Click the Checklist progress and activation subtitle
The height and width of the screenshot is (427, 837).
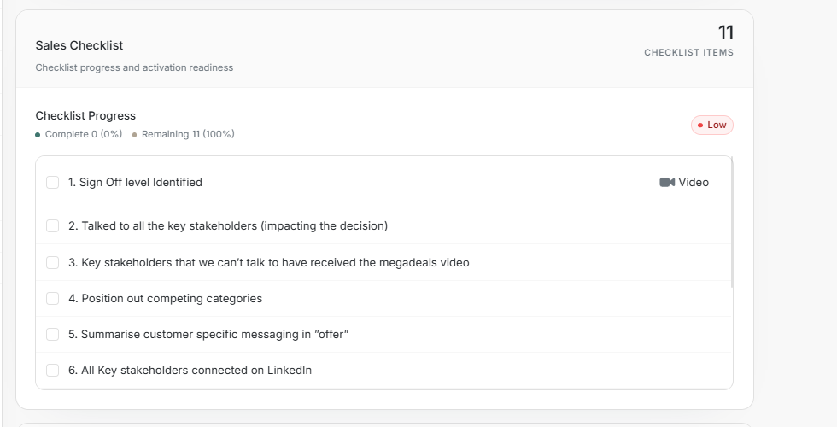click(x=134, y=67)
